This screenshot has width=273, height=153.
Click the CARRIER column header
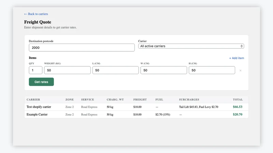(33, 100)
